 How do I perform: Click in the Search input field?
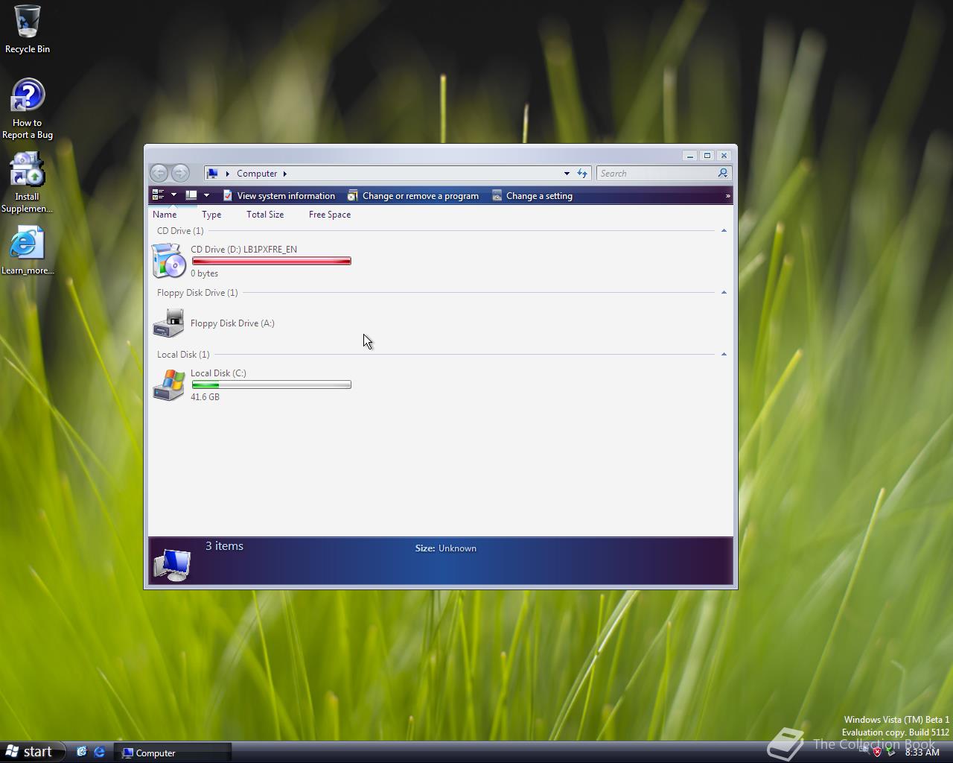pyautogui.click(x=657, y=174)
